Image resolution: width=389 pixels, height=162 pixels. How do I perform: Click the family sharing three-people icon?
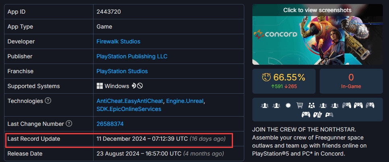click(x=312, y=105)
